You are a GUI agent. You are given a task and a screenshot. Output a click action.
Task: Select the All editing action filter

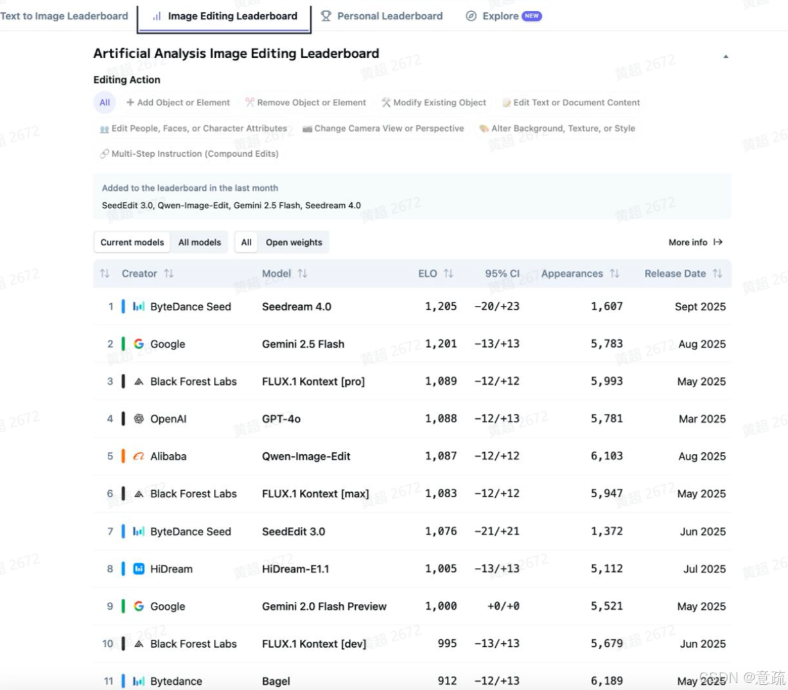click(x=105, y=103)
